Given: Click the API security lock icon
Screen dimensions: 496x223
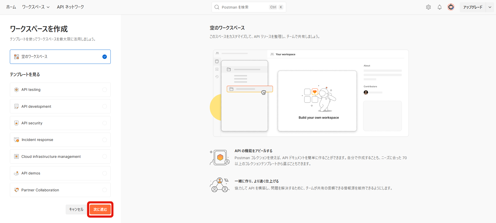Looking at the screenshot, I should [x=16, y=123].
